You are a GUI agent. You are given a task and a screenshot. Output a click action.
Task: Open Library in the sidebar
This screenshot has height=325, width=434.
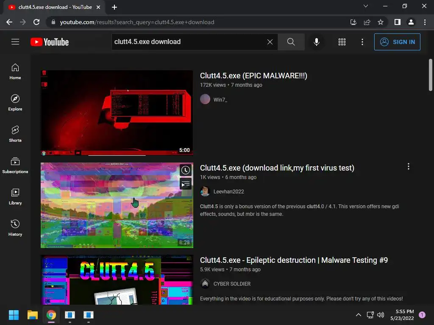click(15, 197)
